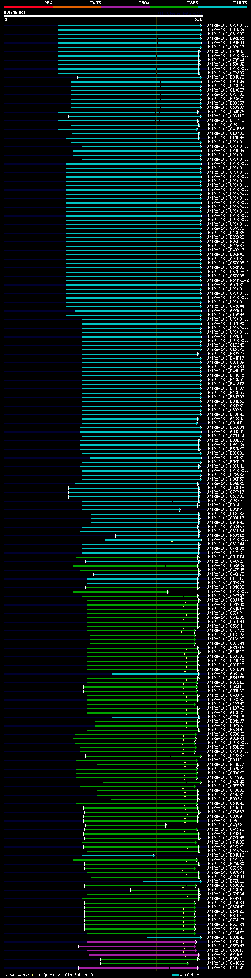This screenshot has height=978, width=251.
Task: Open the UniRef100_Q8IH39 entry
Action: (225, 362)
